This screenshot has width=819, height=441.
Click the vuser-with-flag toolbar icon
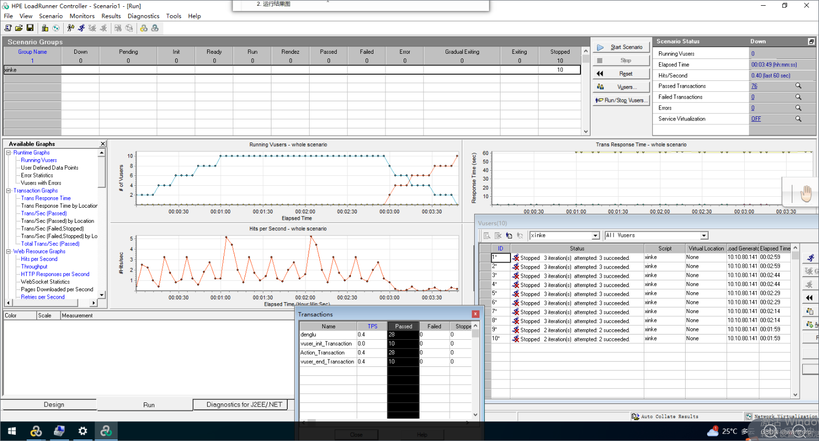(x=71, y=28)
